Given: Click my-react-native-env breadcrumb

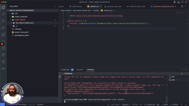Looking at the screenshot, I should [x=82, y=11].
